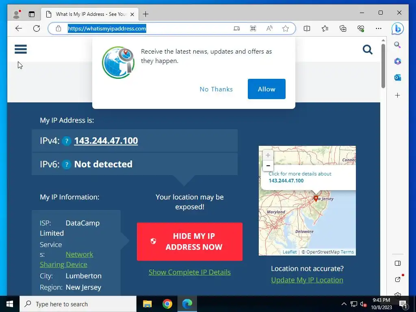Select the New Jersey region value

[84, 287]
